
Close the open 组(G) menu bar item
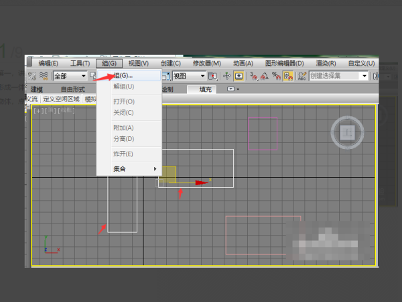pyautogui.click(x=109, y=63)
